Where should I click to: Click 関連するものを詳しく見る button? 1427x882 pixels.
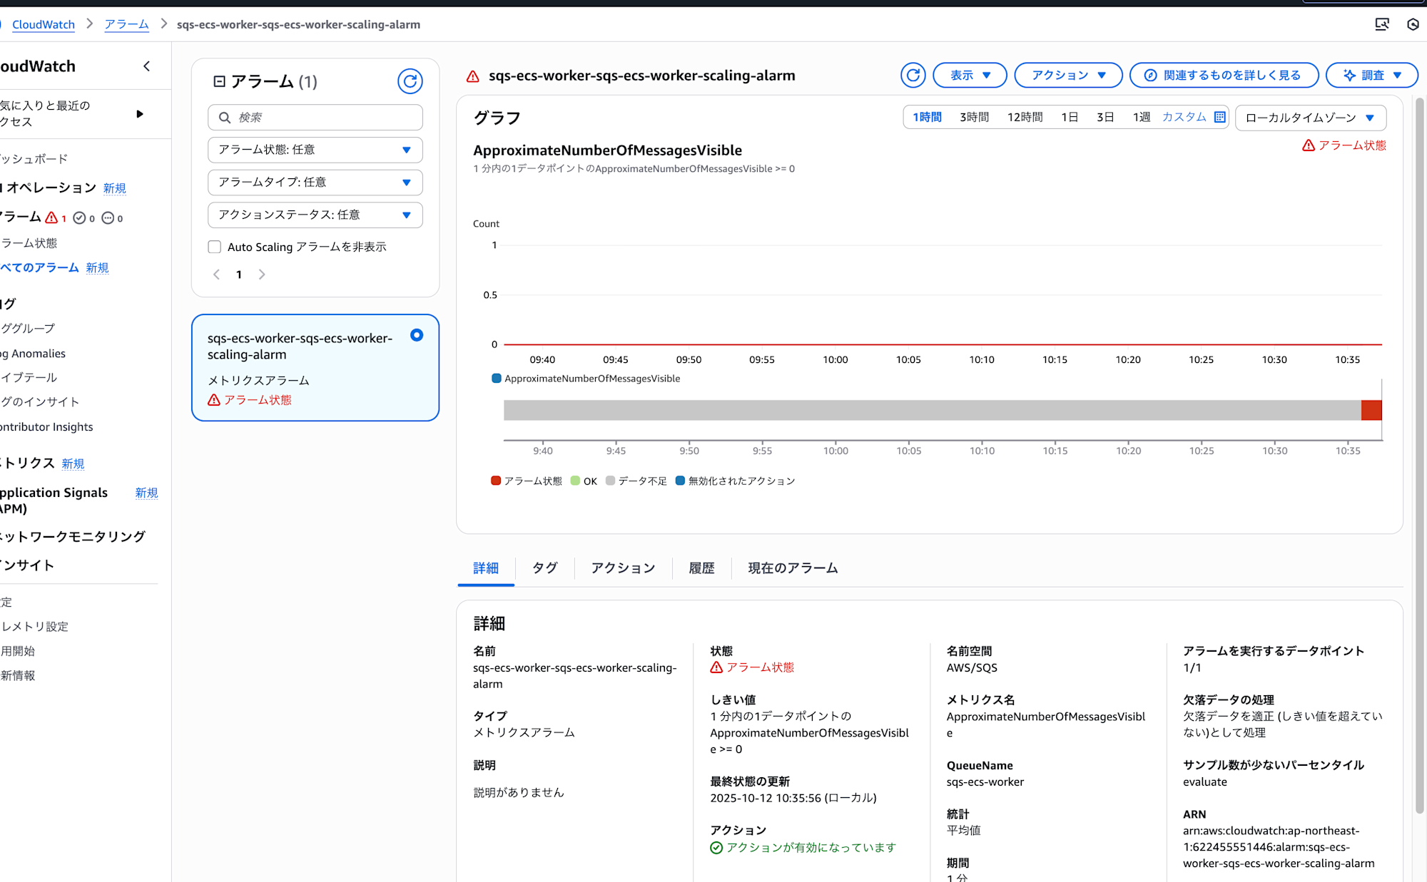click(1224, 75)
